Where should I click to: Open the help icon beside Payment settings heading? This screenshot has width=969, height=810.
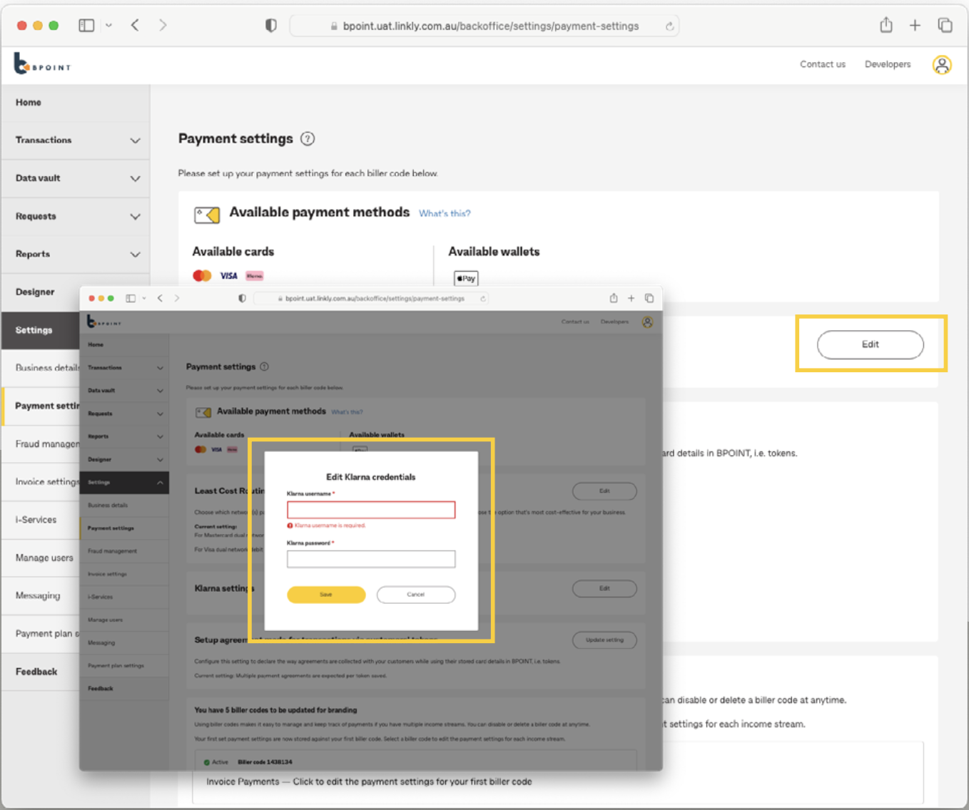pos(308,138)
